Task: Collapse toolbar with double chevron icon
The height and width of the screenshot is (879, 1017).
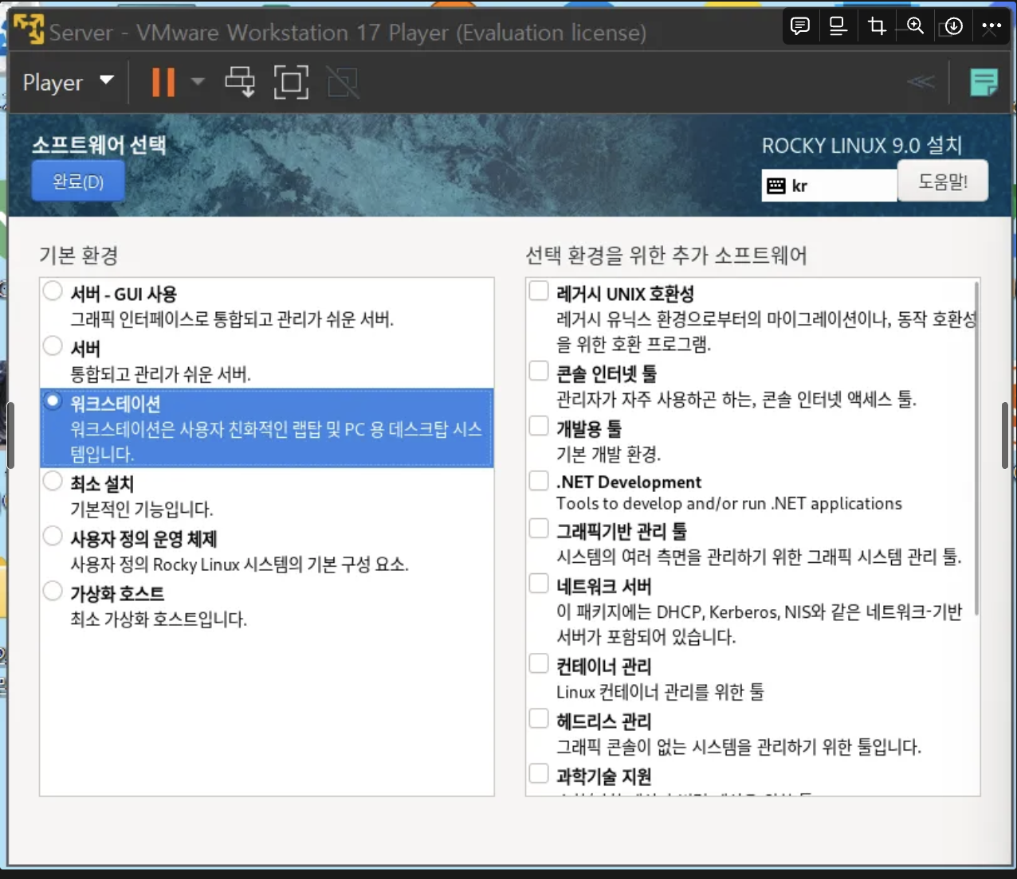Action: (921, 81)
